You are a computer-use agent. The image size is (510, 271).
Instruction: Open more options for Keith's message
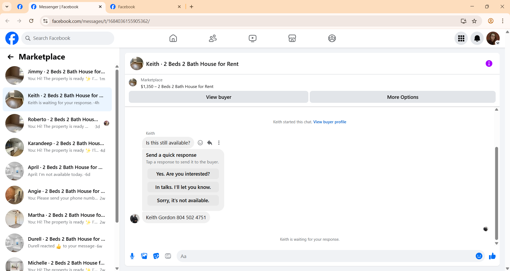click(219, 143)
